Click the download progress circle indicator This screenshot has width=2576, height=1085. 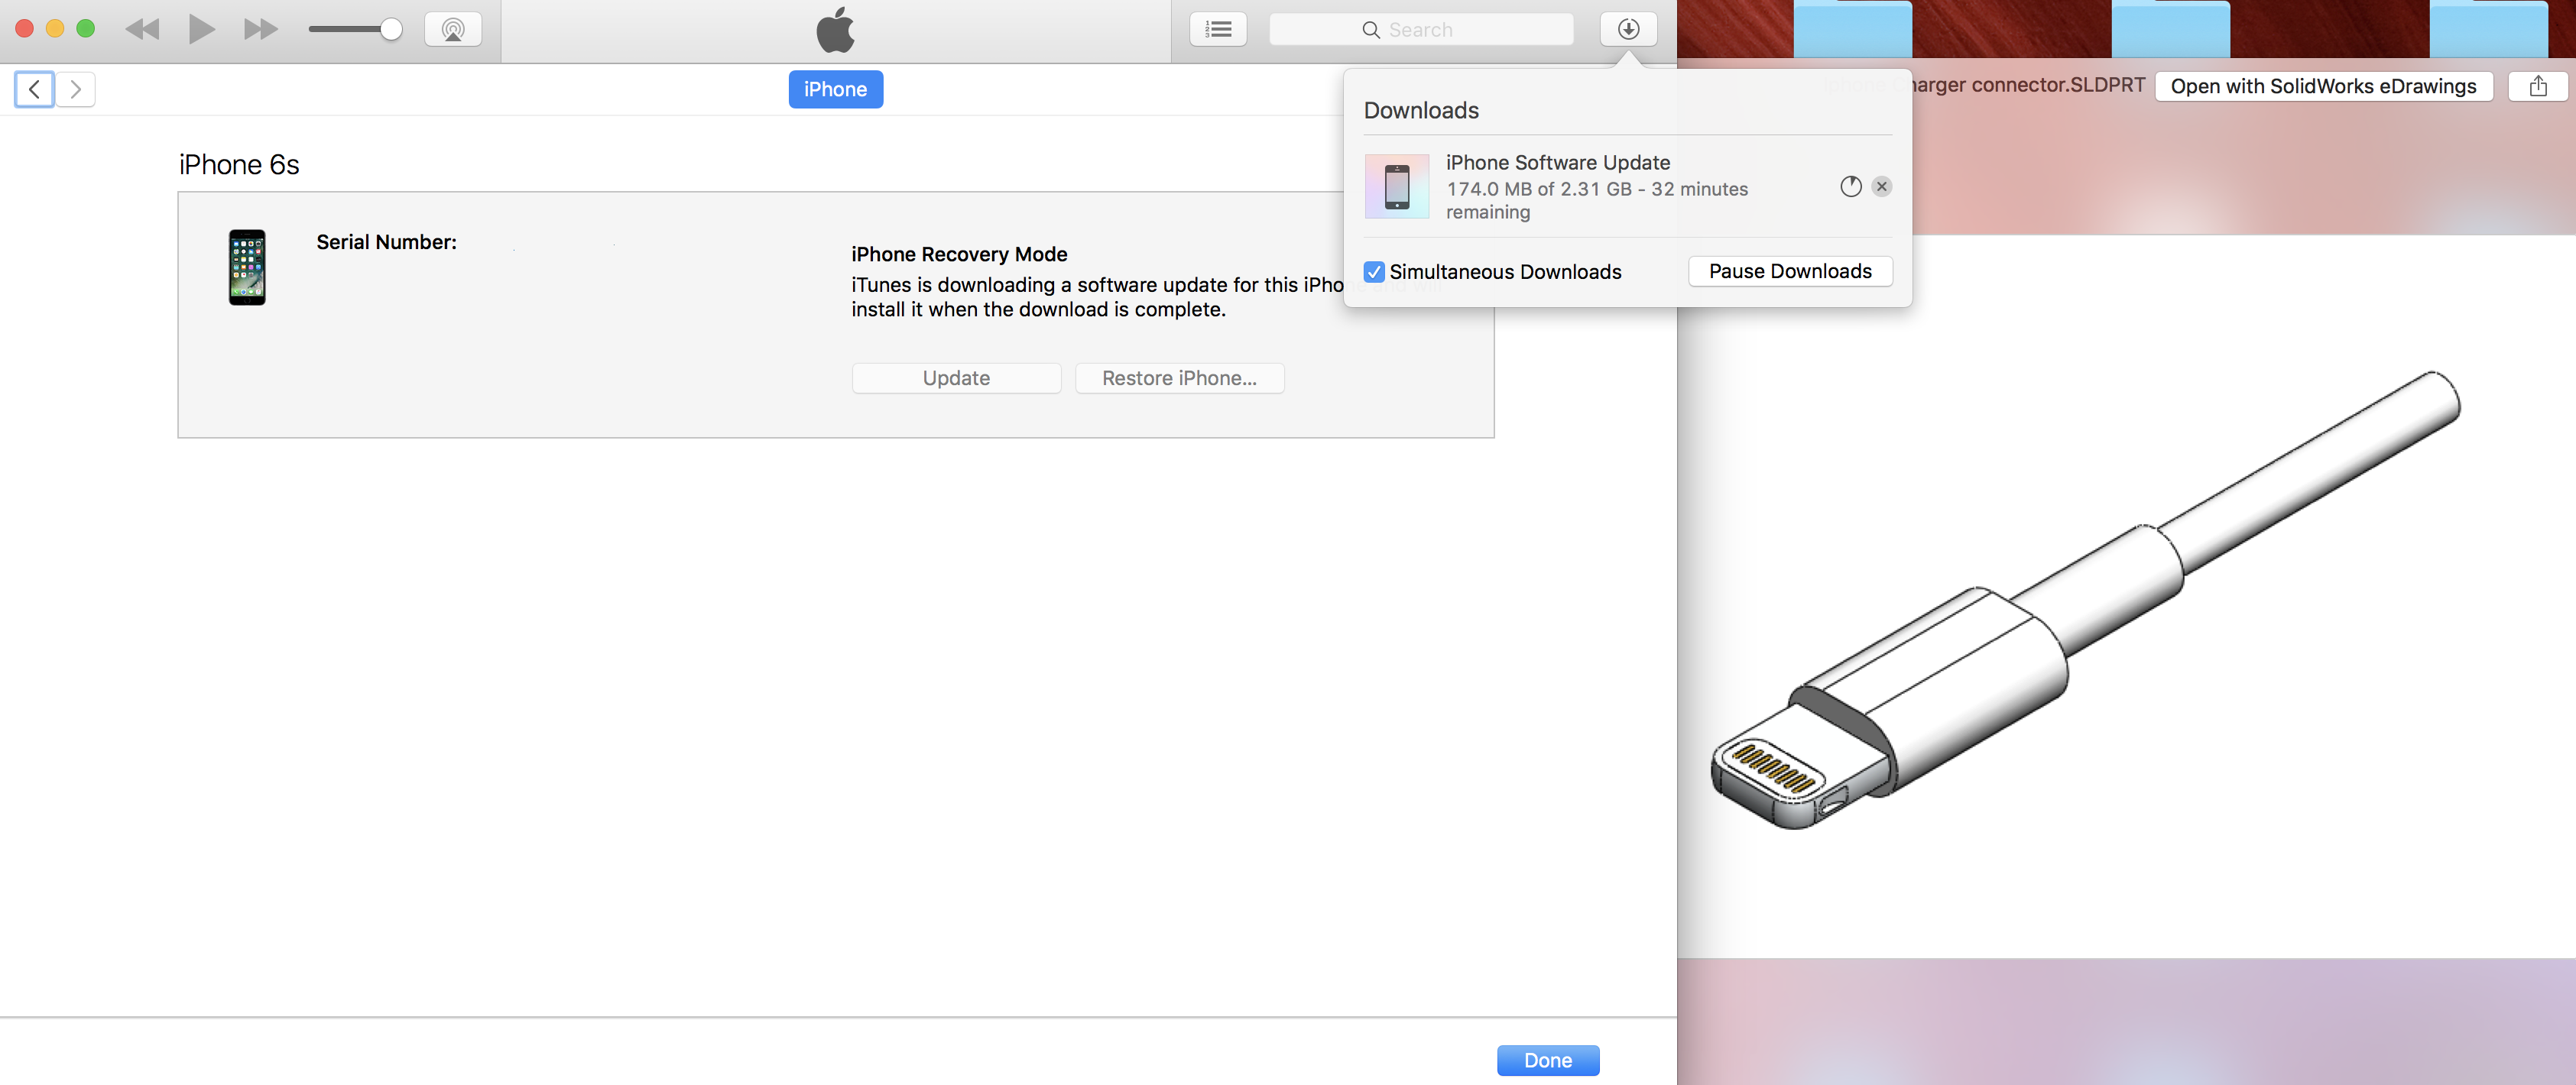[x=1850, y=186]
